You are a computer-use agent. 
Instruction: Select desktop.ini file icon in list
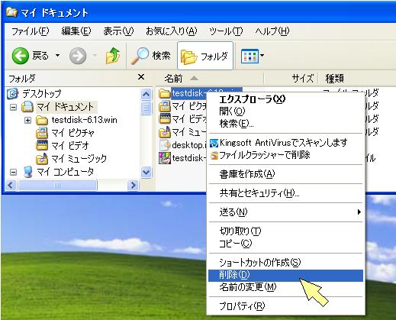[165, 145]
